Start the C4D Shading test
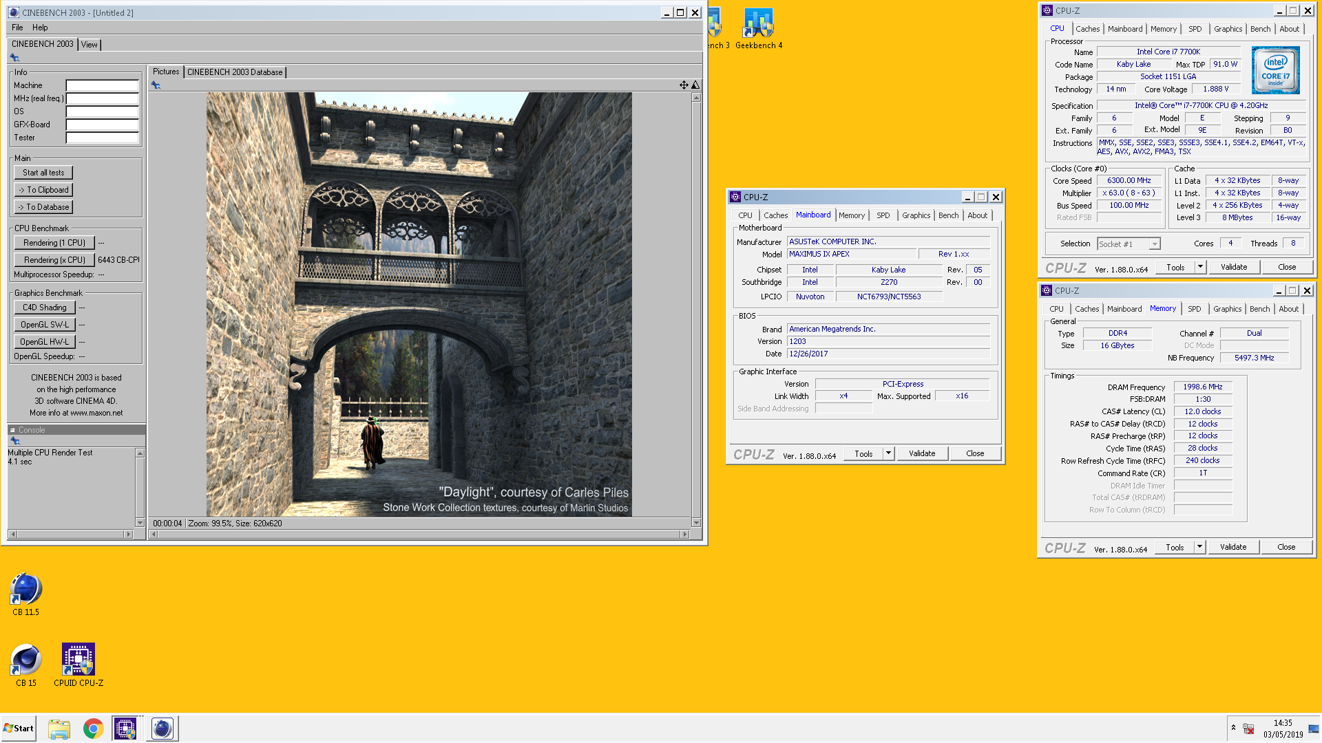The width and height of the screenshot is (1322, 743). tap(45, 308)
